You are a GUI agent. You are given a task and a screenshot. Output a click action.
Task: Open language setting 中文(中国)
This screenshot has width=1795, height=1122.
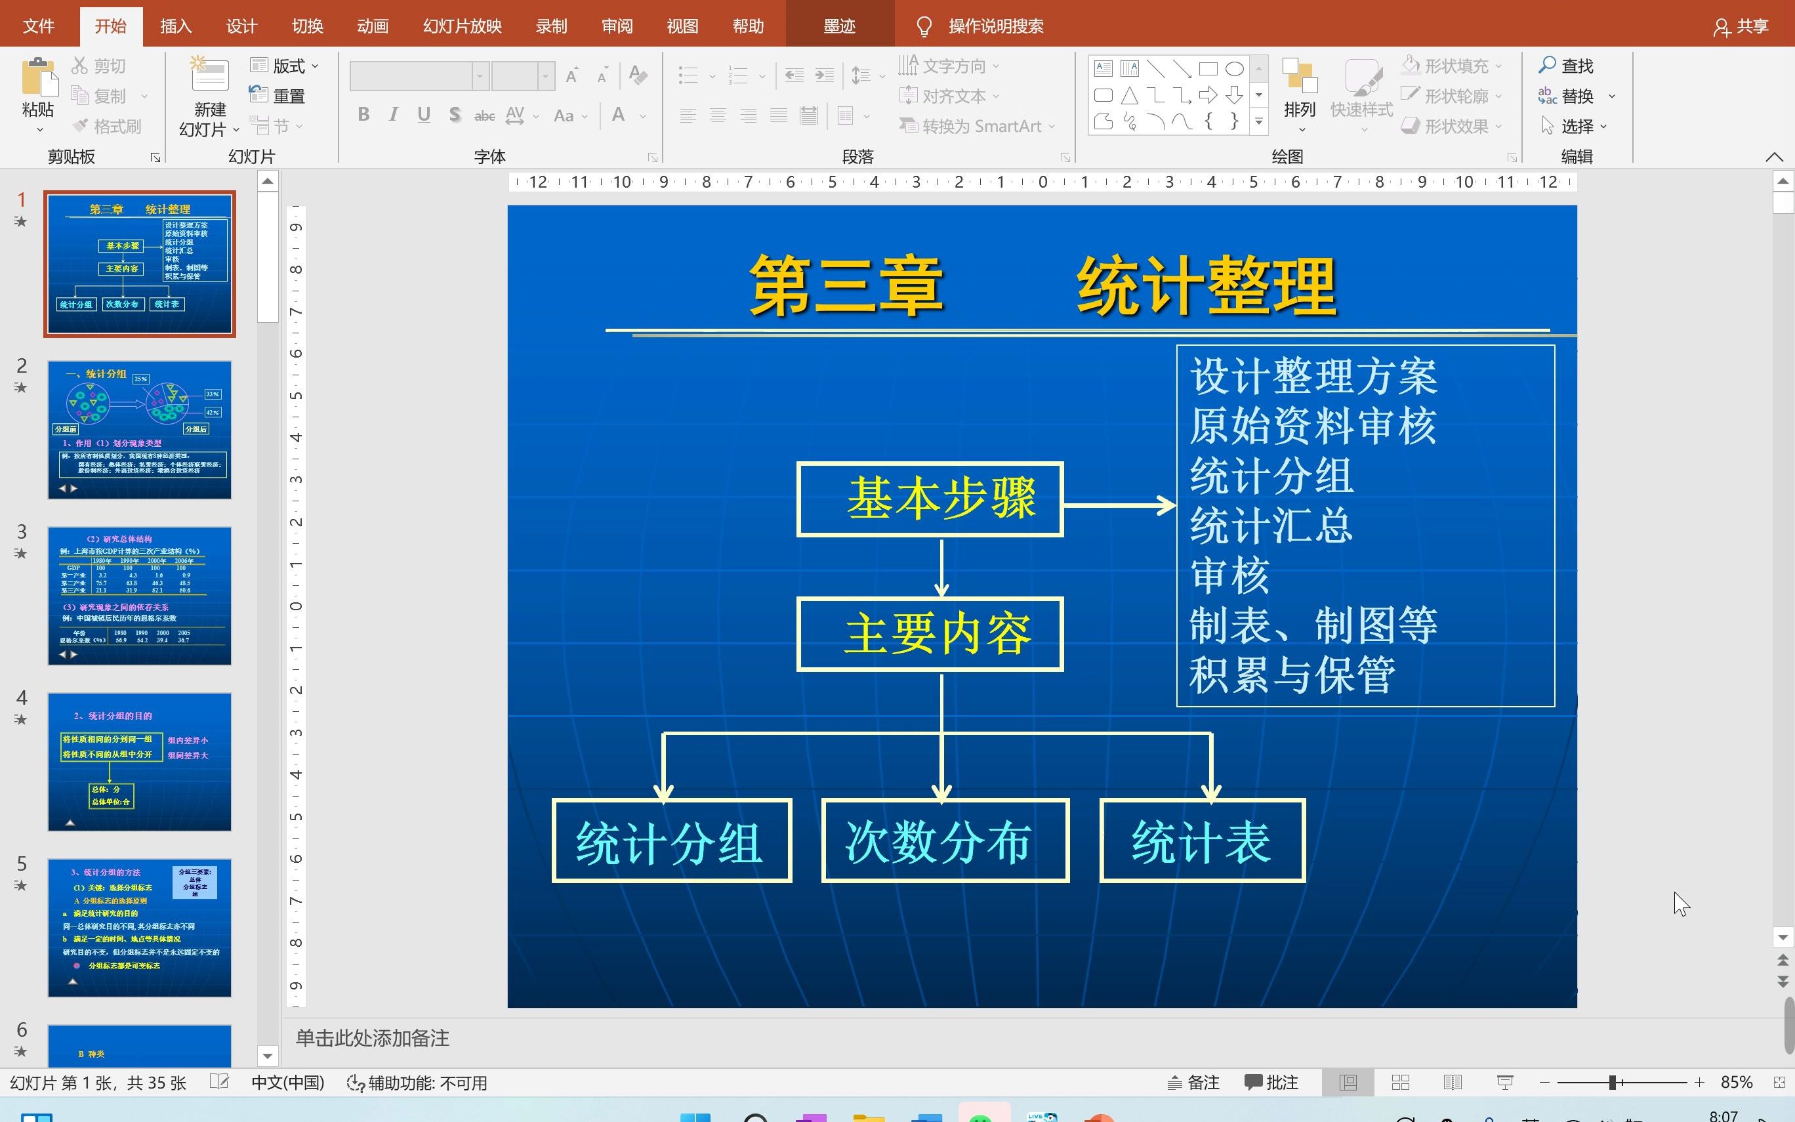click(288, 1083)
